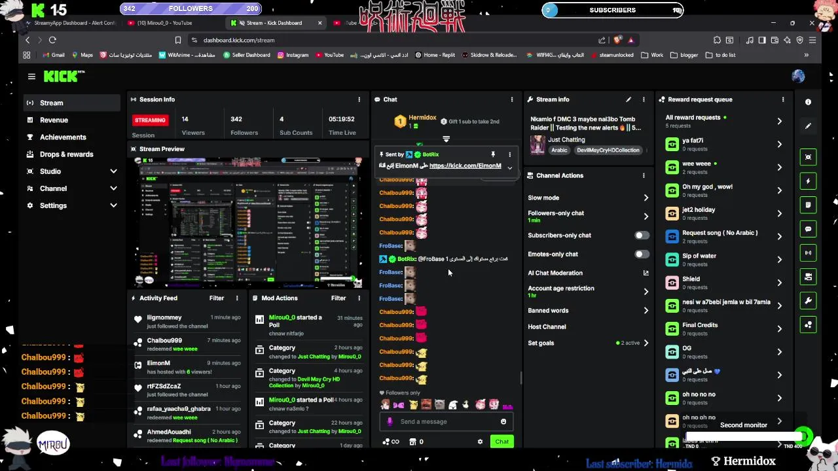
Task: Click Host Channel action
Action: point(547,326)
